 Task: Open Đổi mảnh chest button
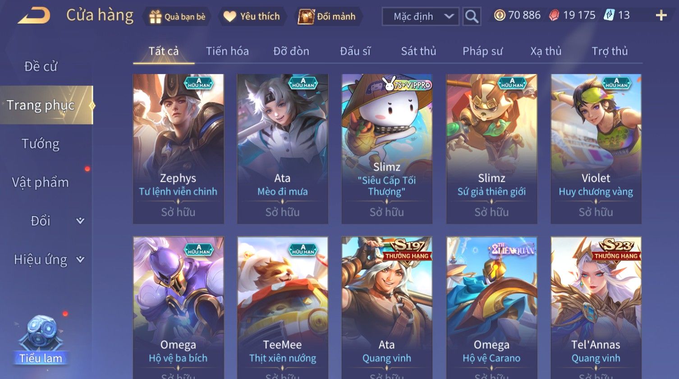tap(327, 17)
